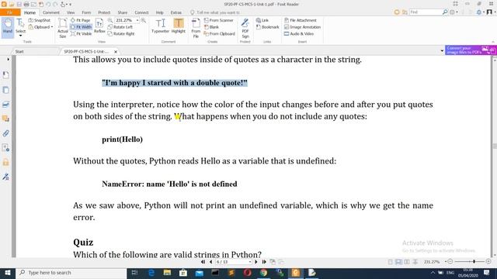
Task: Switch to the Start document tab
Action: (19, 51)
